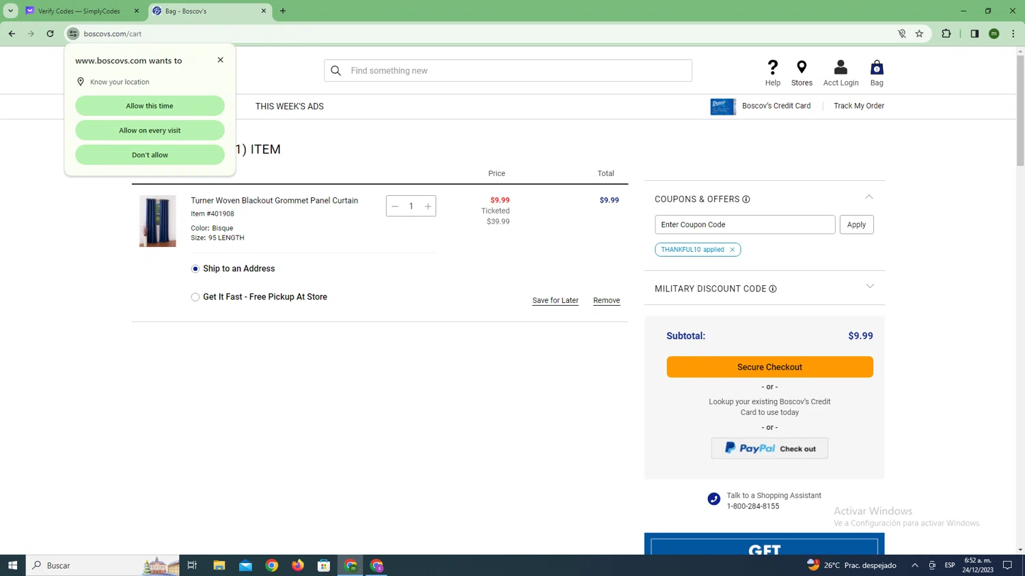The height and width of the screenshot is (576, 1025).
Task: Proceed with Secure Checkout
Action: pos(769,367)
